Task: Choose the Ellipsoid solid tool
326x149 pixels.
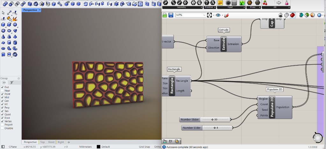Action: point(9,31)
